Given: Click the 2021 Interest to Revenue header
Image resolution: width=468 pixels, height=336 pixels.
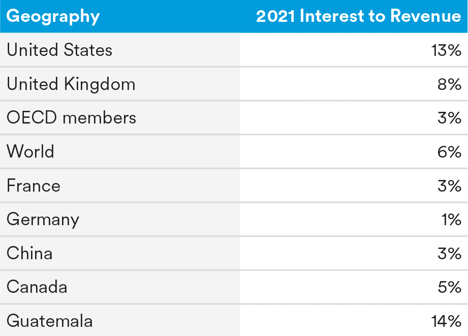Looking at the screenshot, I should click(x=358, y=16).
